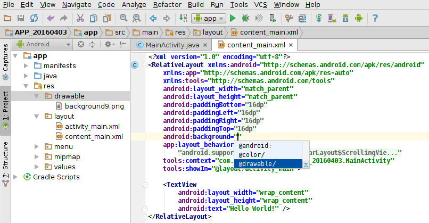The height and width of the screenshot is (223, 429).
Task: Close the content_main.xml editor tab
Action: (291, 45)
